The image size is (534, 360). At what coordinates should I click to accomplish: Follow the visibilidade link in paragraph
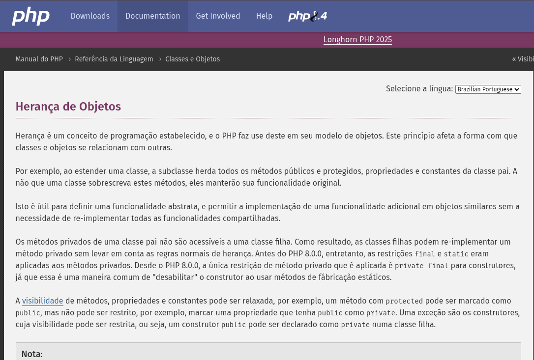(x=43, y=301)
